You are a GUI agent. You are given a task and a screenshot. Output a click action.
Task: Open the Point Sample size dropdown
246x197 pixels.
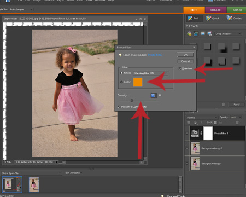pos(21,9)
